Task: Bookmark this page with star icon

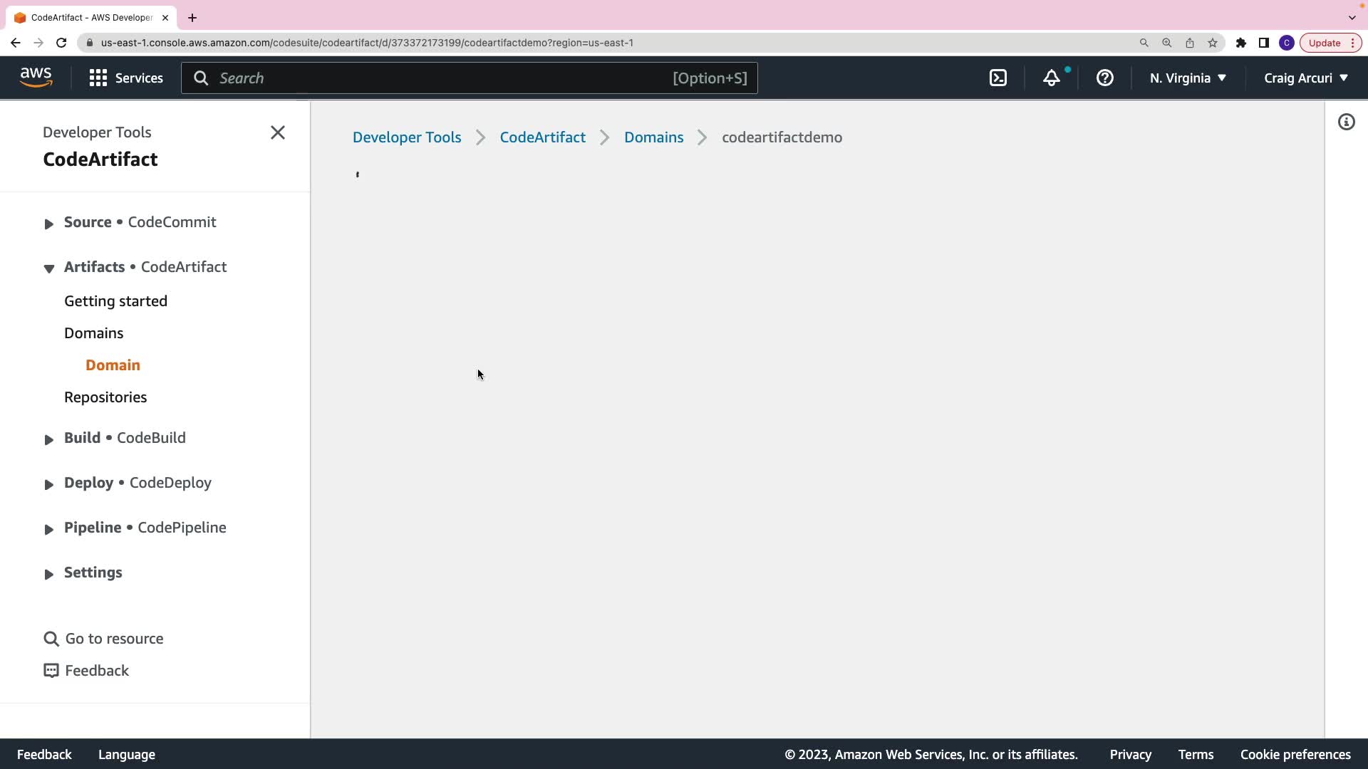Action: 1213,43
